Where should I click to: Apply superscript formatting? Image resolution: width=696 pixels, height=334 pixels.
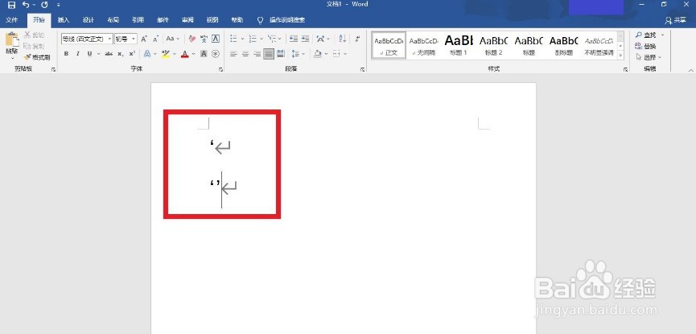[132, 54]
